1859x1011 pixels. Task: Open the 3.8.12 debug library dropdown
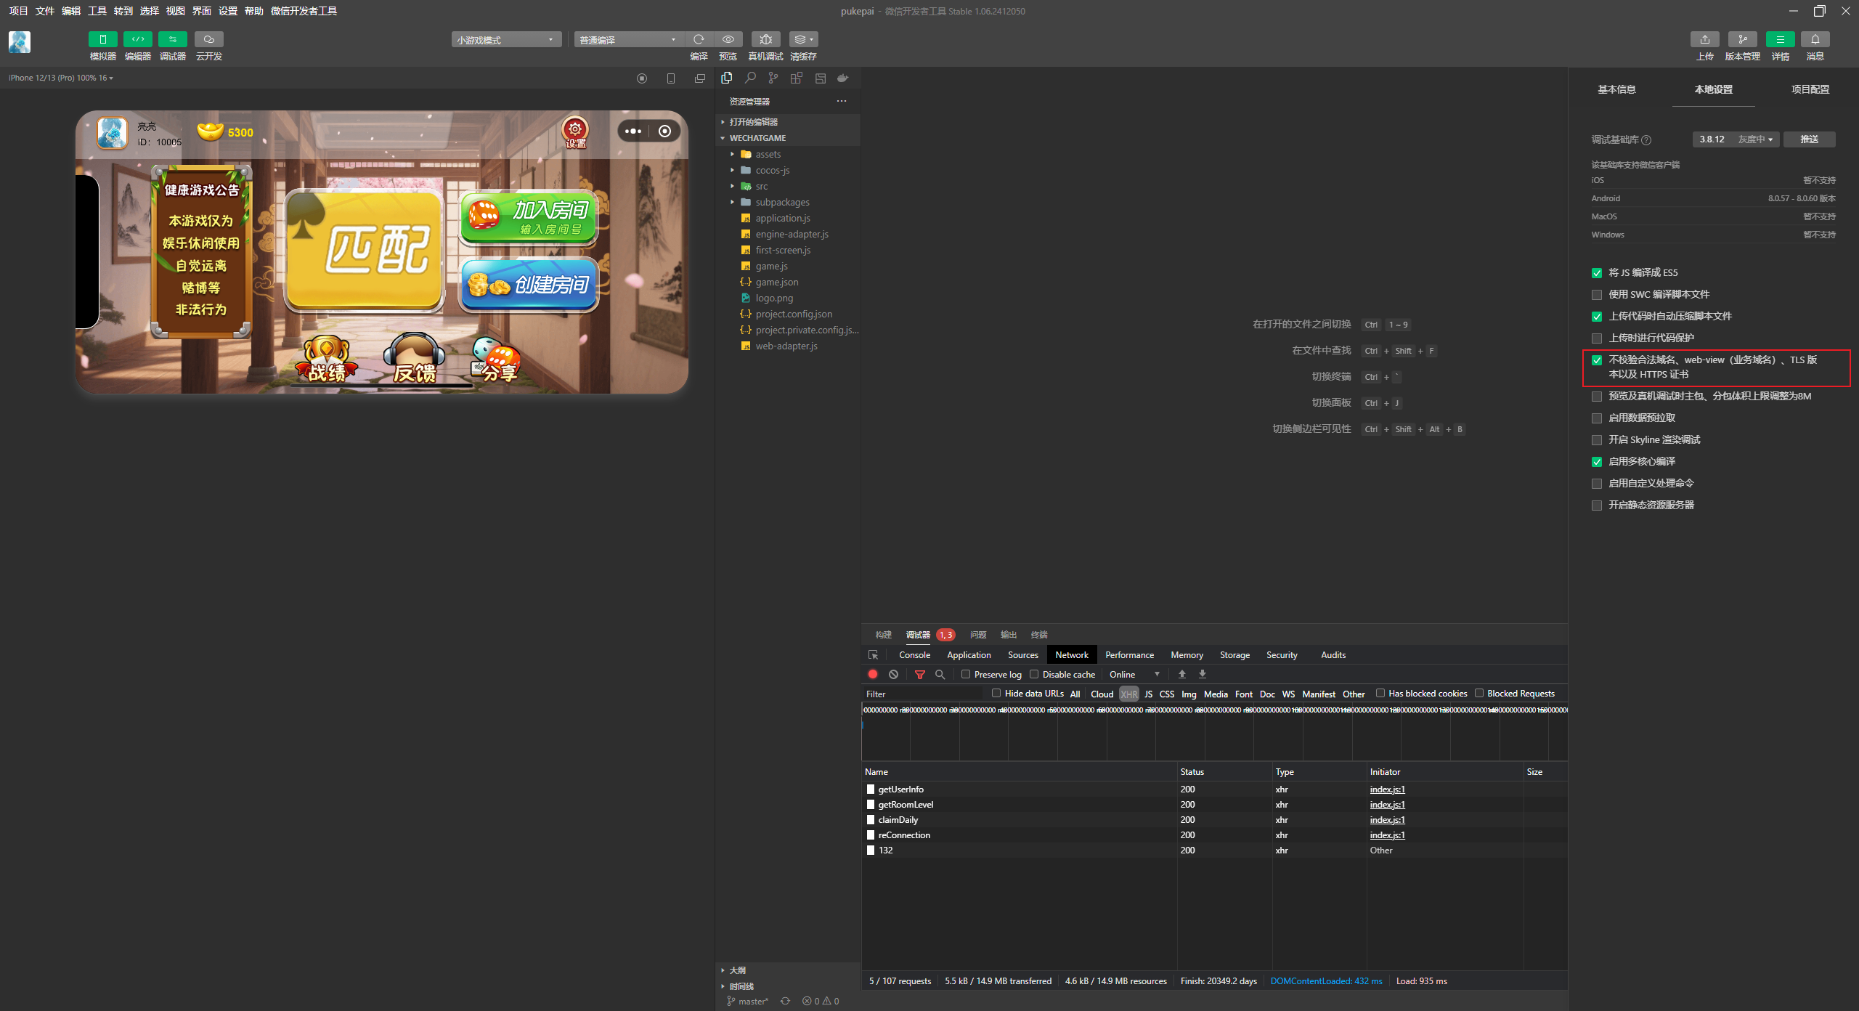coord(1735,139)
